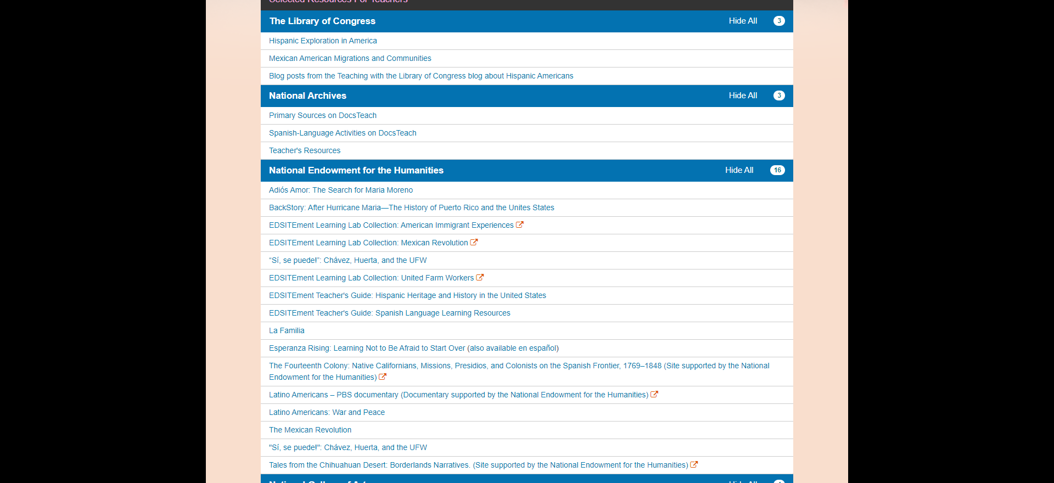The width and height of the screenshot is (1054, 483).
Task: Hide all Library of Congress resources
Action: [x=743, y=21]
